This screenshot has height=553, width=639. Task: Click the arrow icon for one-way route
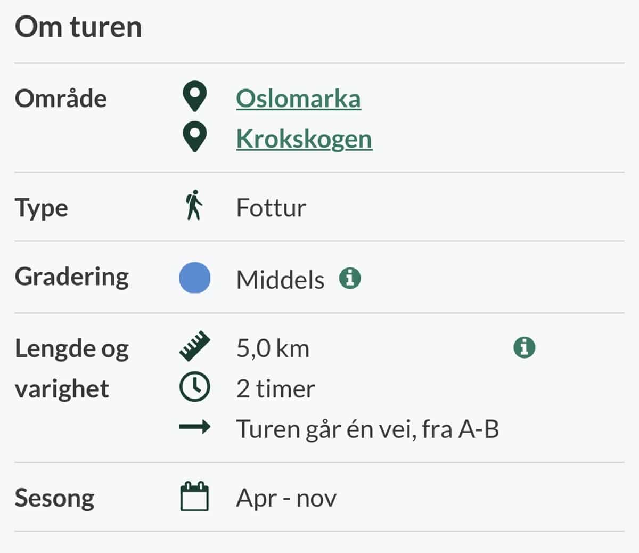point(194,427)
